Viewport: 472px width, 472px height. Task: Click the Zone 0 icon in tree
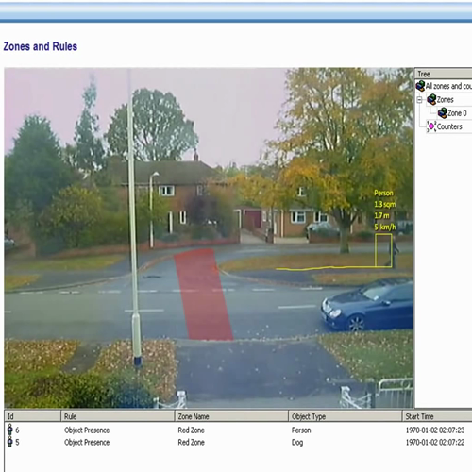pos(442,113)
